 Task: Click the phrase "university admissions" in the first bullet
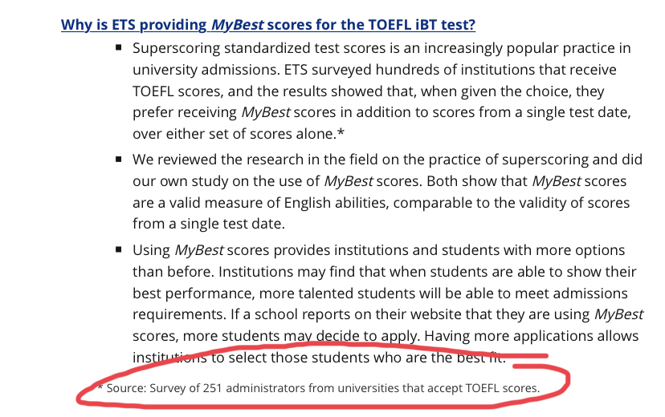coord(206,70)
